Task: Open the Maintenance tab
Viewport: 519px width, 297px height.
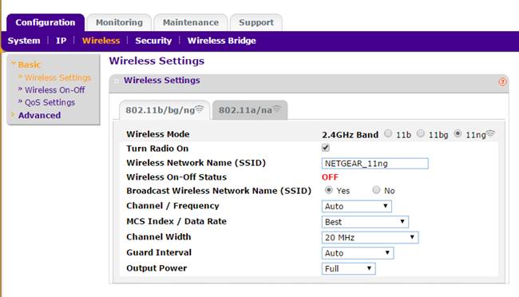Action: (x=191, y=22)
